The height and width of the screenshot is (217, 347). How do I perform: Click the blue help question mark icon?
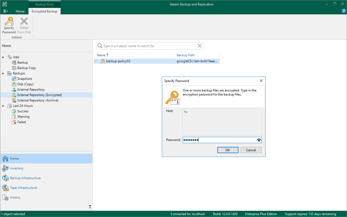coord(344,11)
